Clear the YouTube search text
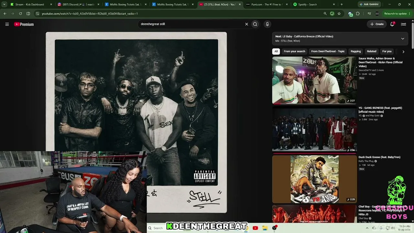Image resolution: width=414 pixels, height=233 pixels. click(246, 24)
